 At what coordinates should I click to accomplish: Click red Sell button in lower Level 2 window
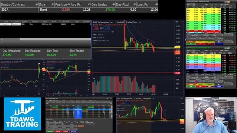coord(200,86)
